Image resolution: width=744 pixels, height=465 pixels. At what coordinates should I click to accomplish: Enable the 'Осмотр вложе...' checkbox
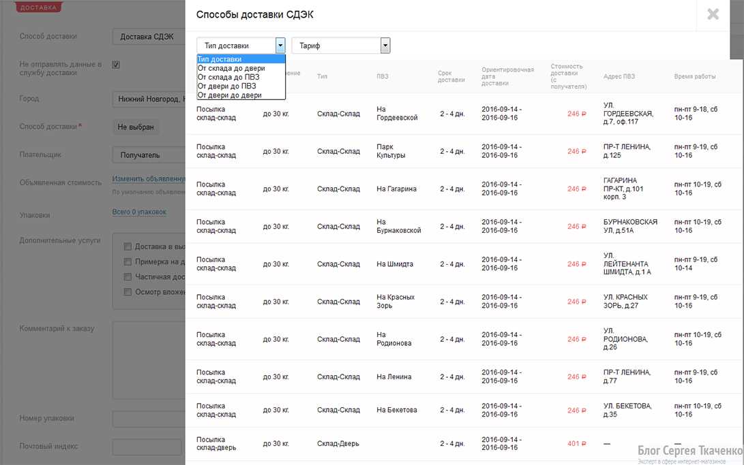(x=128, y=292)
